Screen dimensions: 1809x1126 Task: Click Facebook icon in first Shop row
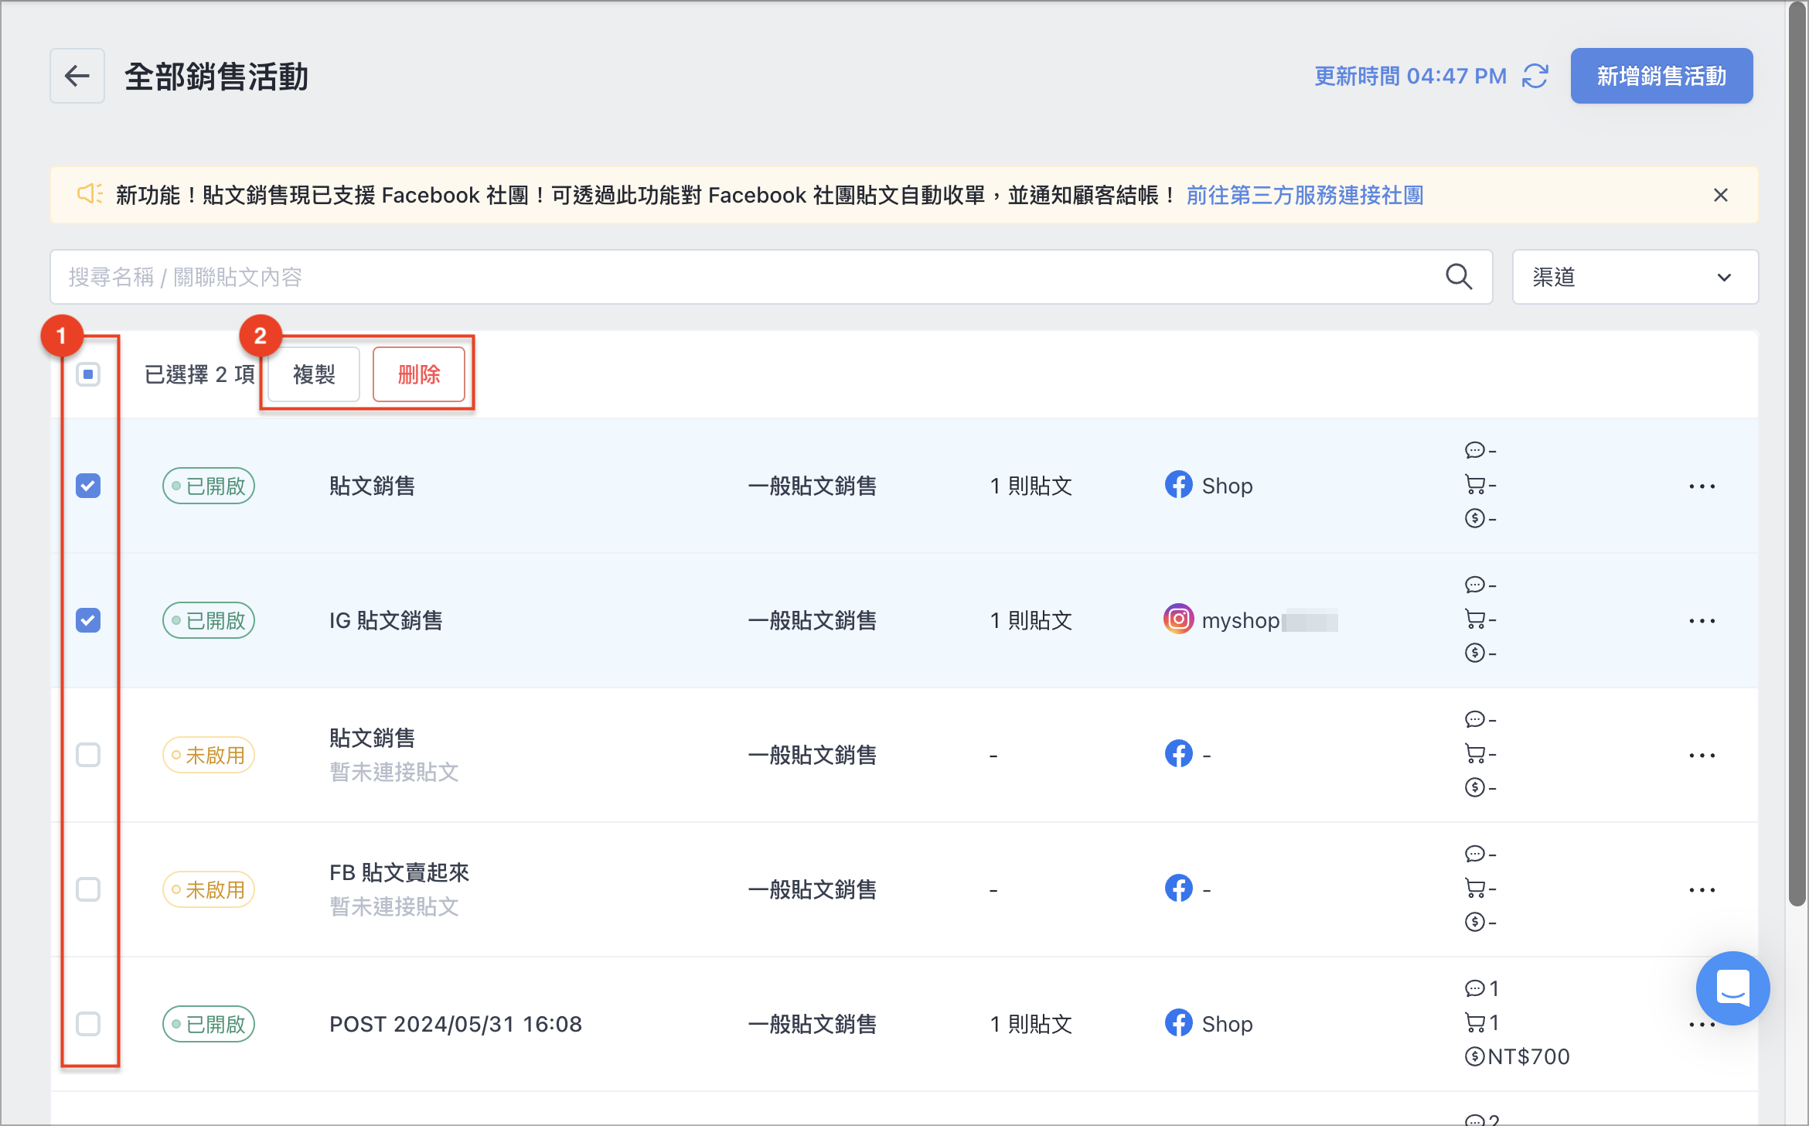click(x=1178, y=485)
